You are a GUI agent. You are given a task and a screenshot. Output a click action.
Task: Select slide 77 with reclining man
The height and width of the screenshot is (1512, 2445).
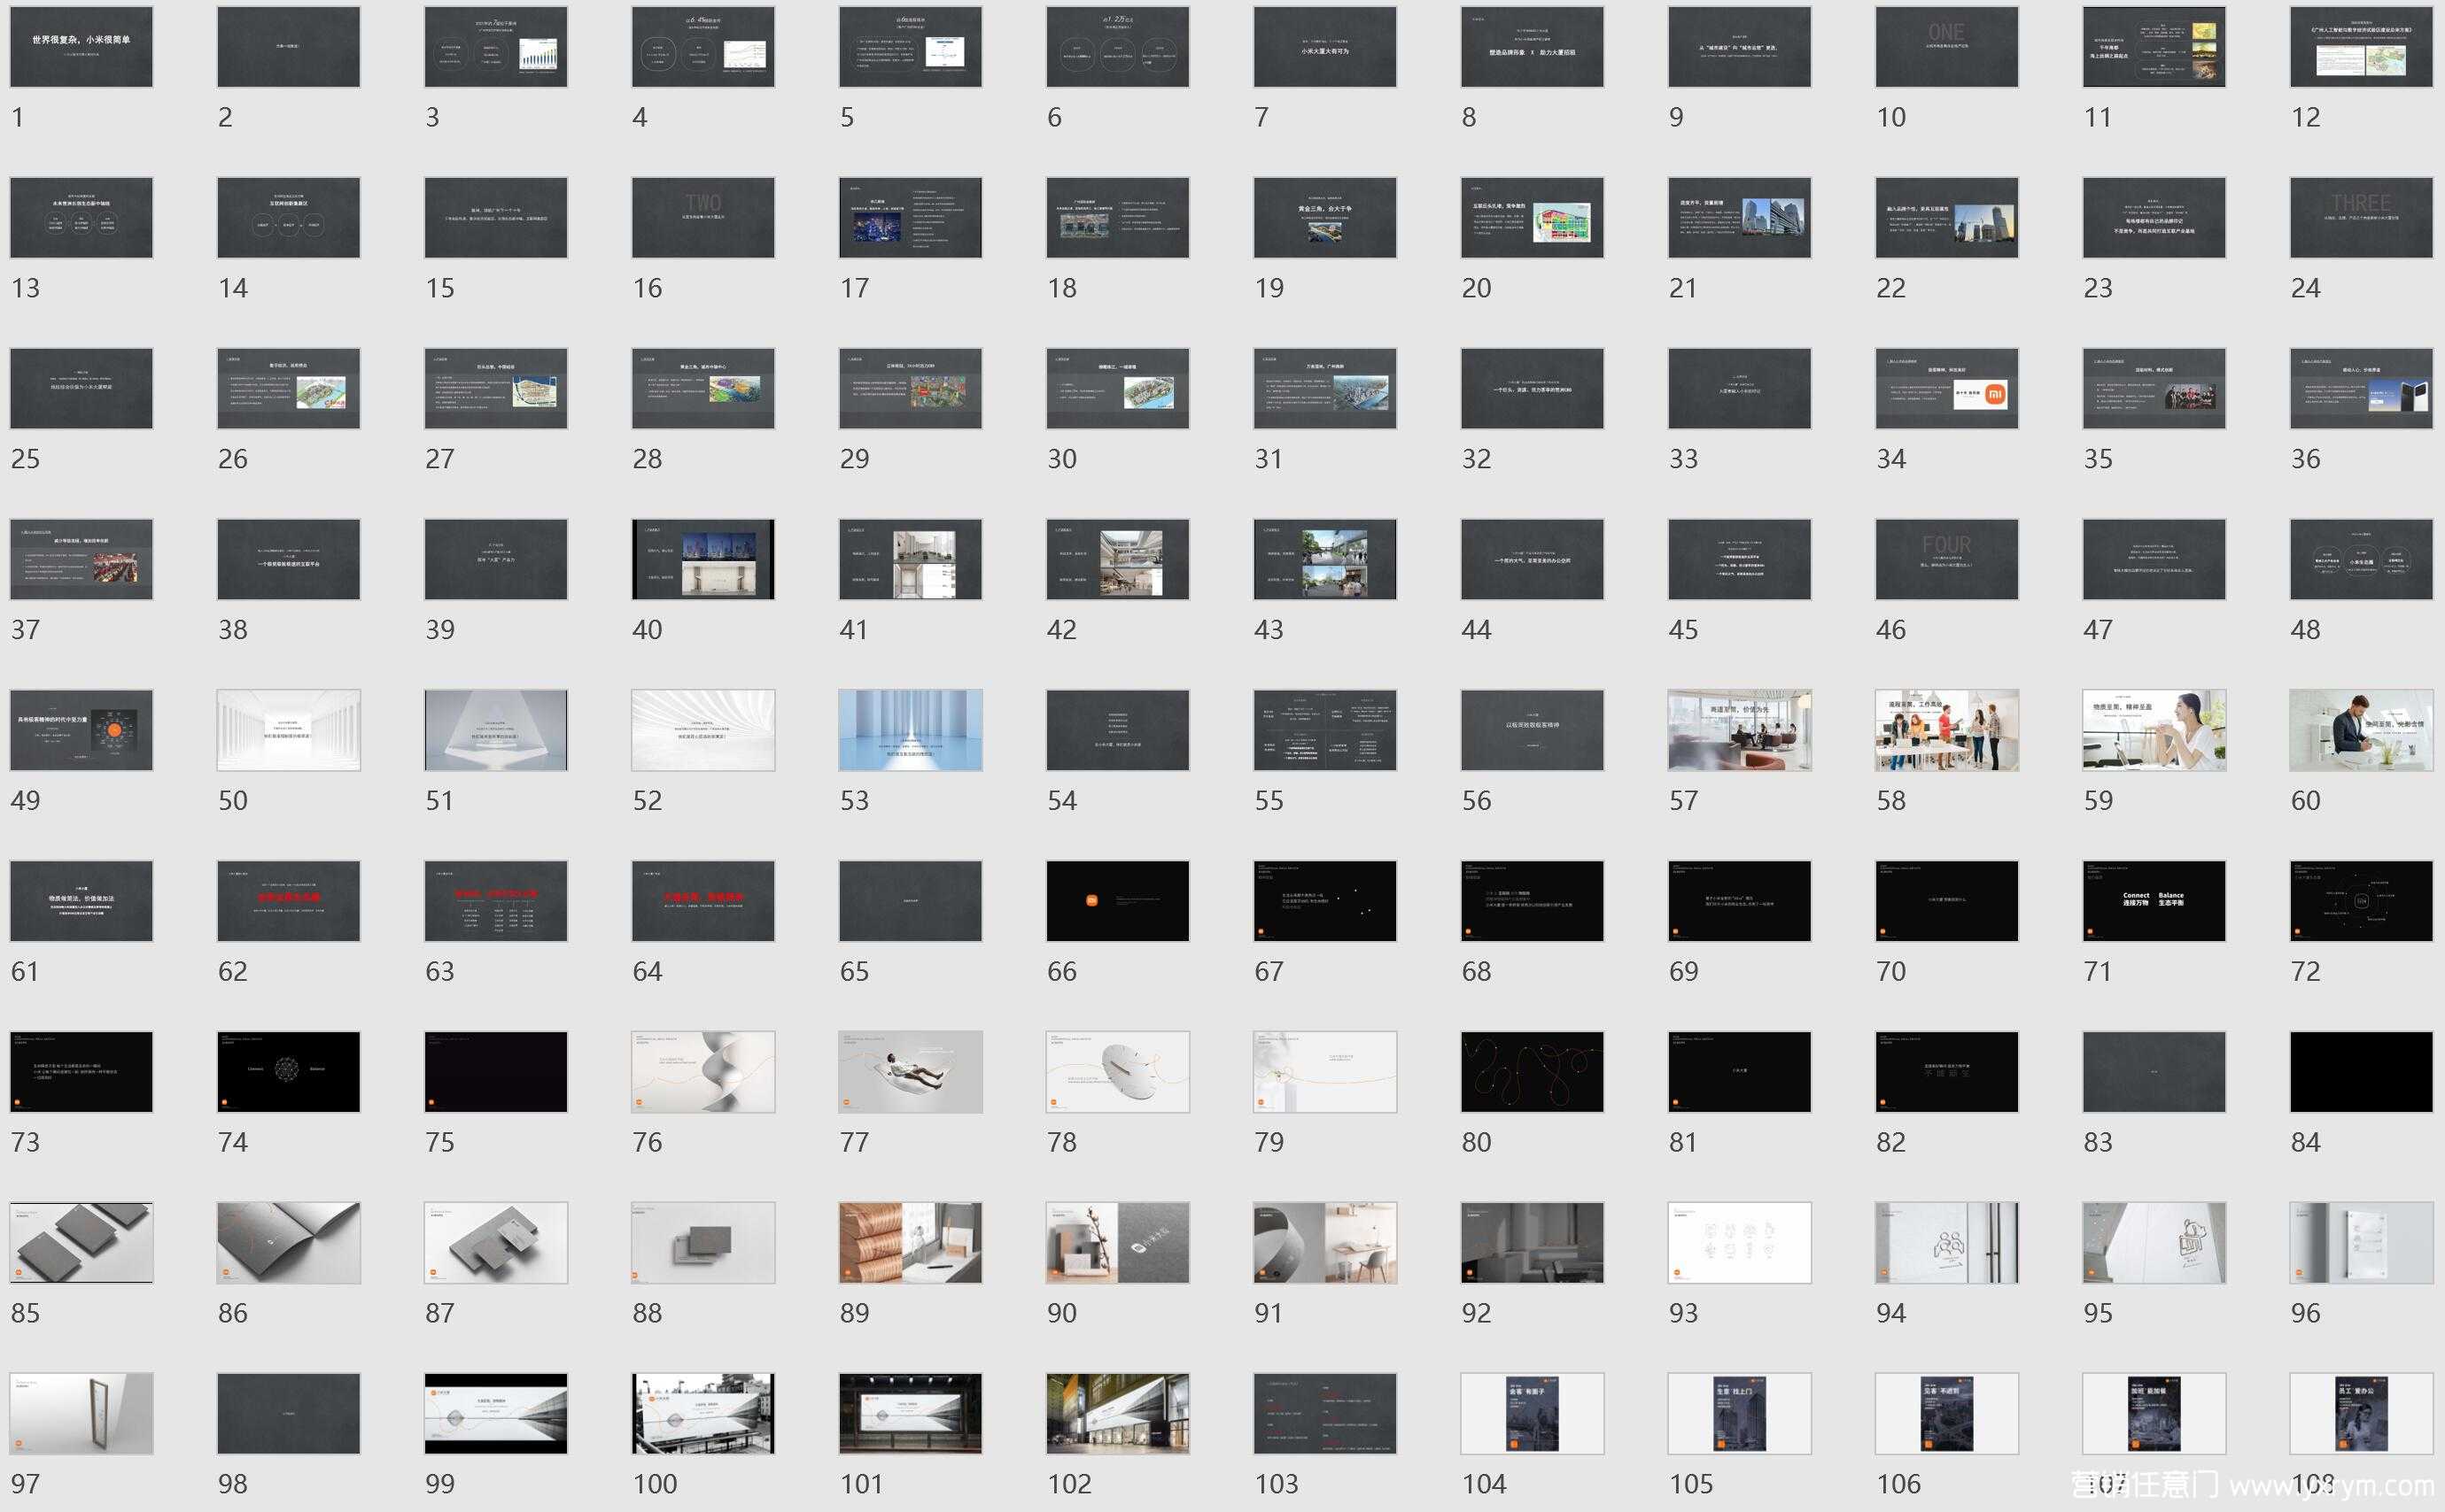(910, 1072)
